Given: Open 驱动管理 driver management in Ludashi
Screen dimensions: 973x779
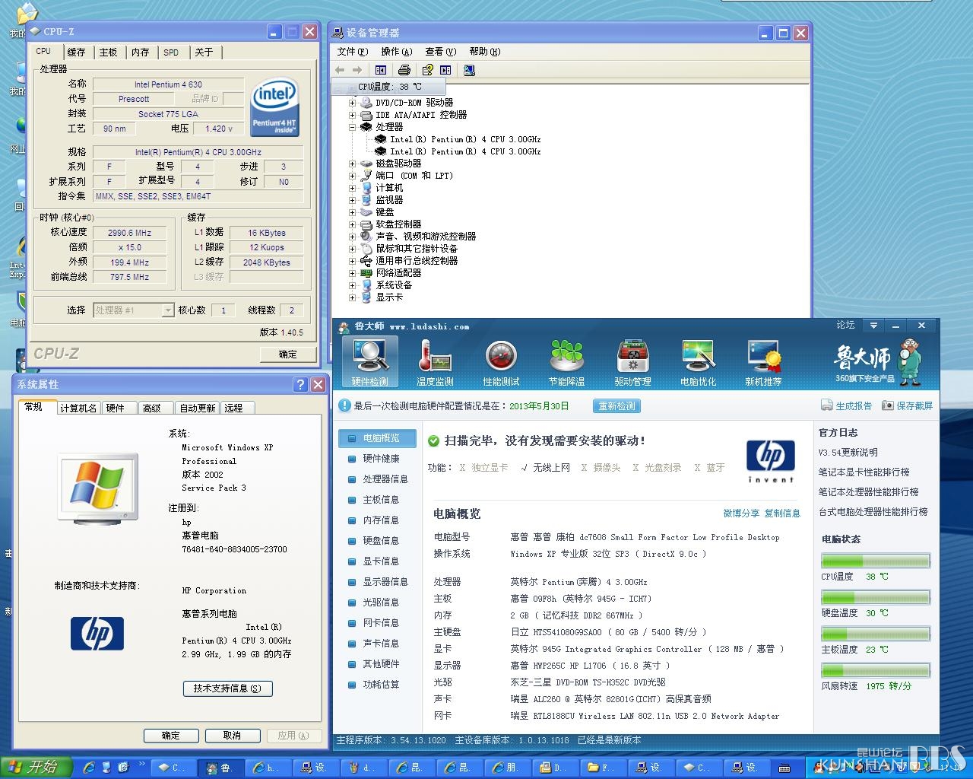Looking at the screenshot, I should (x=632, y=362).
